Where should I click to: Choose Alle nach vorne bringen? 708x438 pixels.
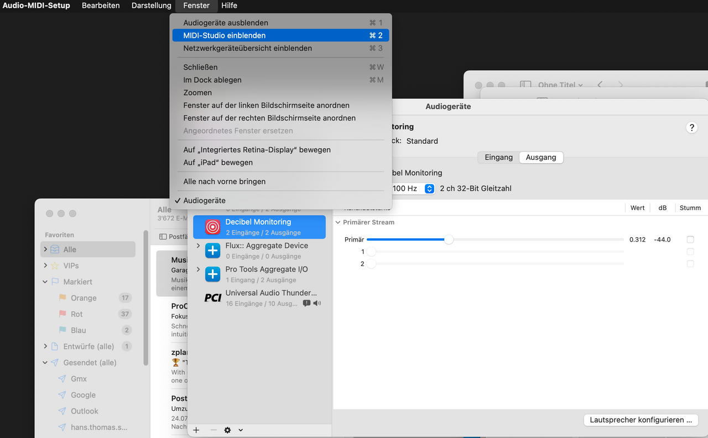280,181
